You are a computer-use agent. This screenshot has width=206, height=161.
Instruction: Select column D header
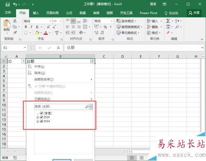click(x=122, y=57)
